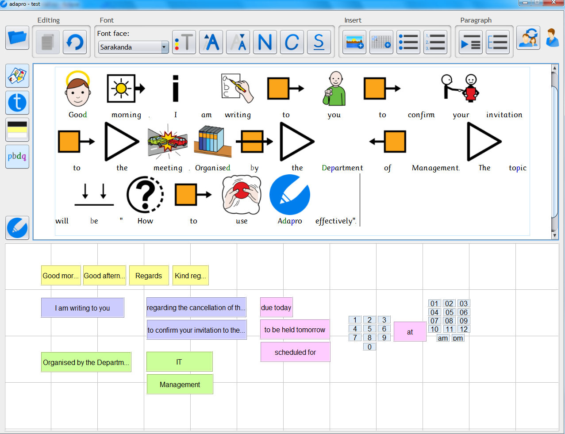
Task: Click digit 0 on the number pad
Action: 369,347
